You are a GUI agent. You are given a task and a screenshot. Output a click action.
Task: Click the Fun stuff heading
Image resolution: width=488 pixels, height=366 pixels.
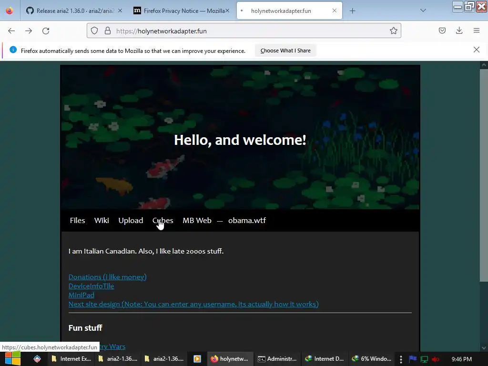[85, 328]
